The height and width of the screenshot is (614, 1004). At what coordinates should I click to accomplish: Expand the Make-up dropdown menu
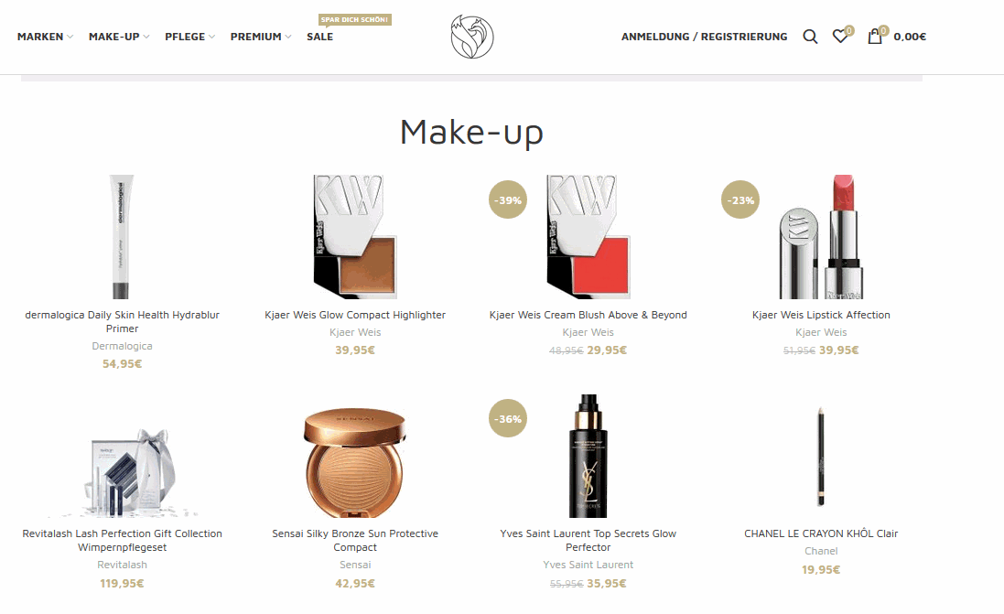pyautogui.click(x=119, y=37)
